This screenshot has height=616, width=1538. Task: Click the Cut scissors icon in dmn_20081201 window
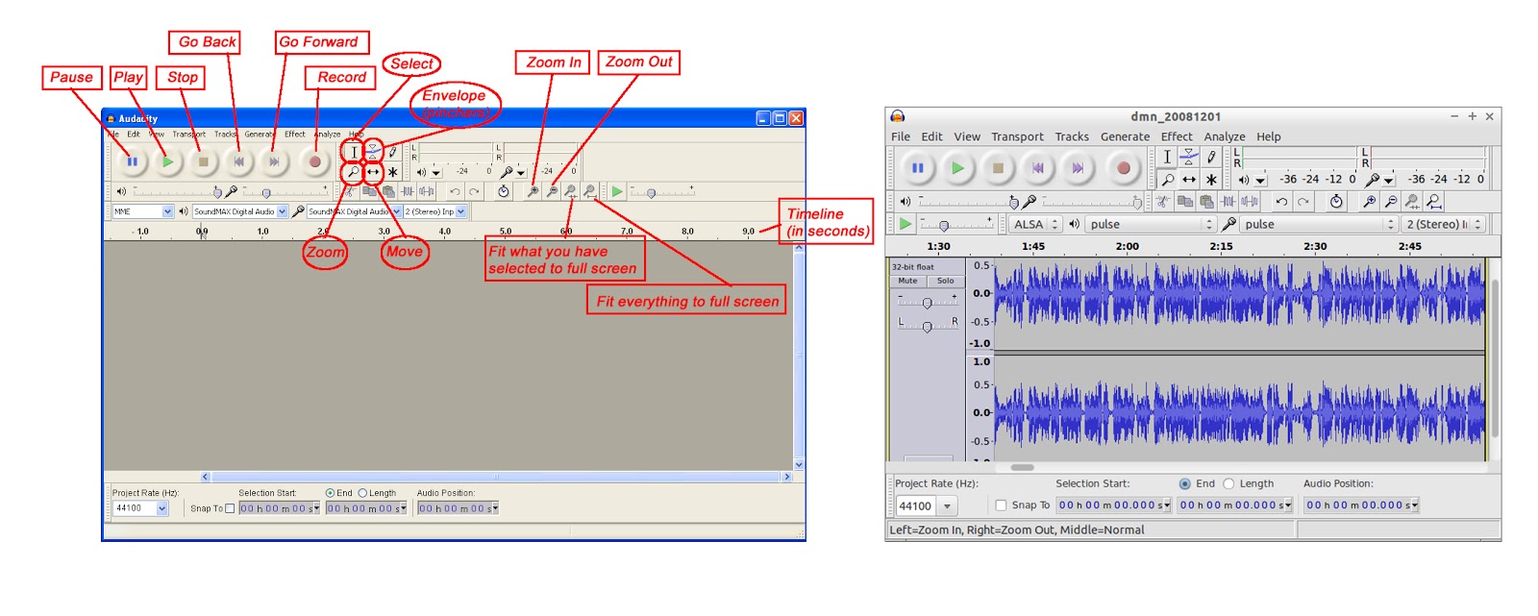point(1163,202)
